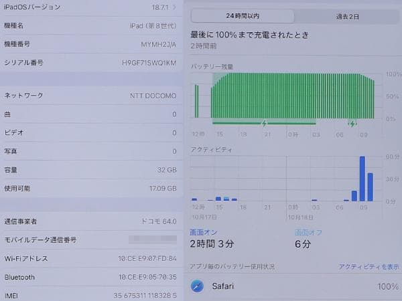
Task: Tap the 最後に100%まで充電されたとき heading
Action: click(249, 35)
